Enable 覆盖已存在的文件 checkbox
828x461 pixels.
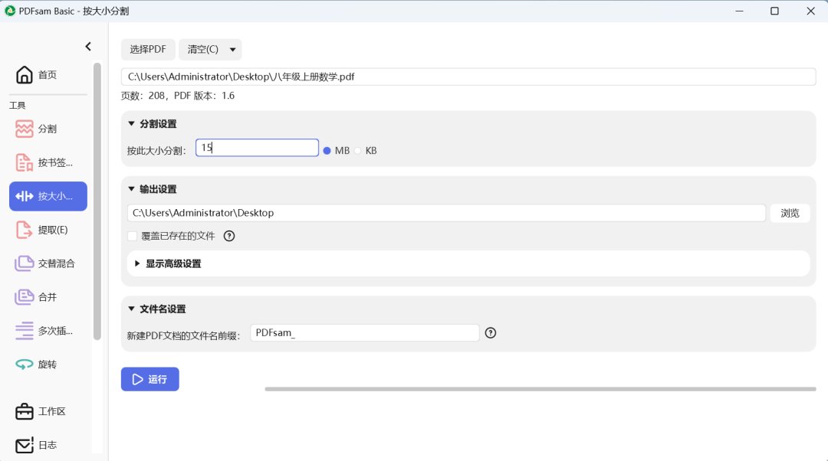click(133, 236)
